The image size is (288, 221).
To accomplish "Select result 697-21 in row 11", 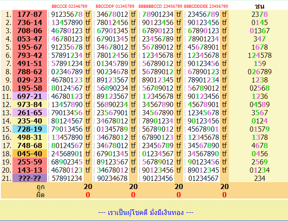I will 30,96.
